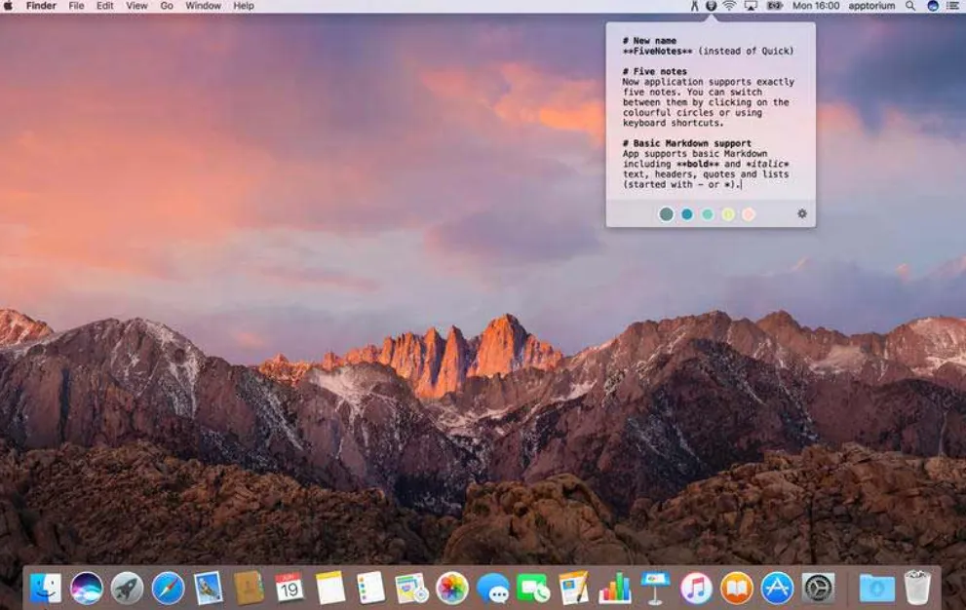Viewport: 966px width, 610px height.
Task: Open Calendar icon showing 19
Action: pos(289,588)
